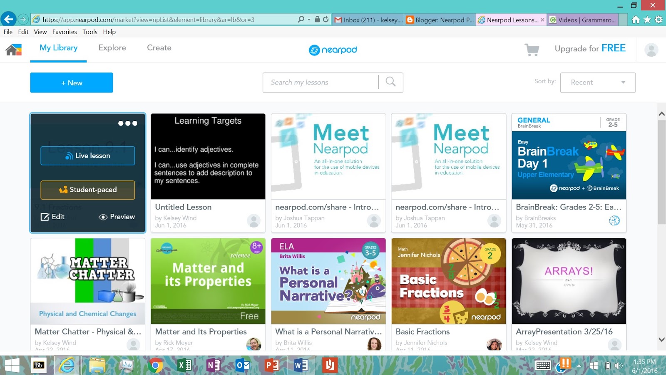Click the search magnifier icon
Viewport: 666px width, 375px height.
tap(390, 82)
